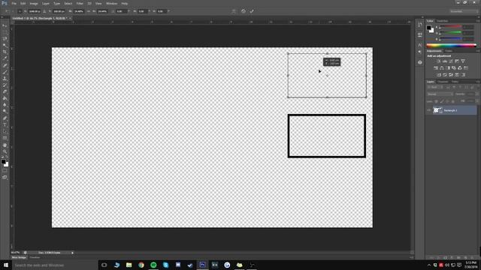This screenshot has width=481, height=270.
Task: Add a Photo Filter adjustment
Action: pos(454,68)
